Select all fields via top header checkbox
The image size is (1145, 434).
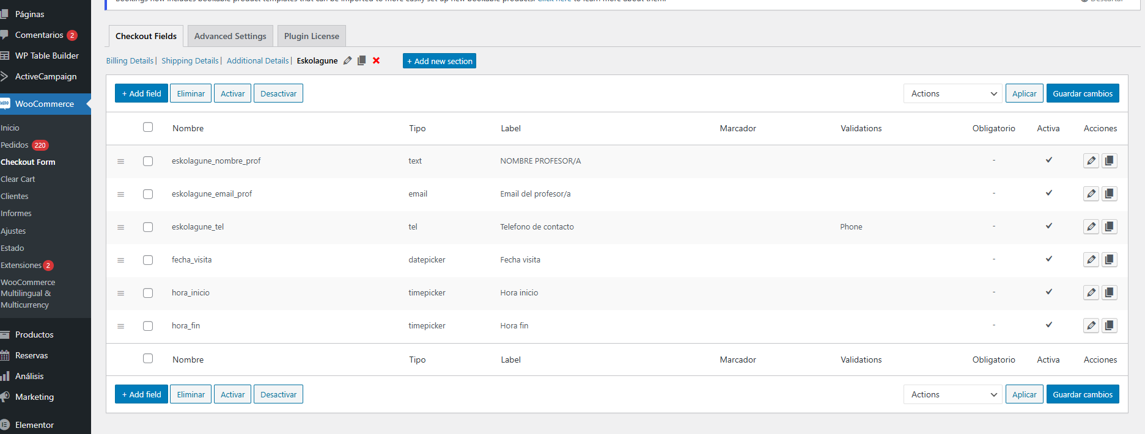[148, 127]
